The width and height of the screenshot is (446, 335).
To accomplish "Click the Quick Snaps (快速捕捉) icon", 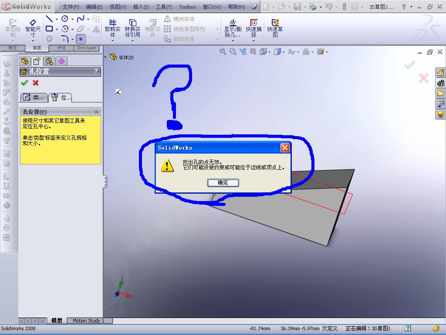I will click(253, 28).
